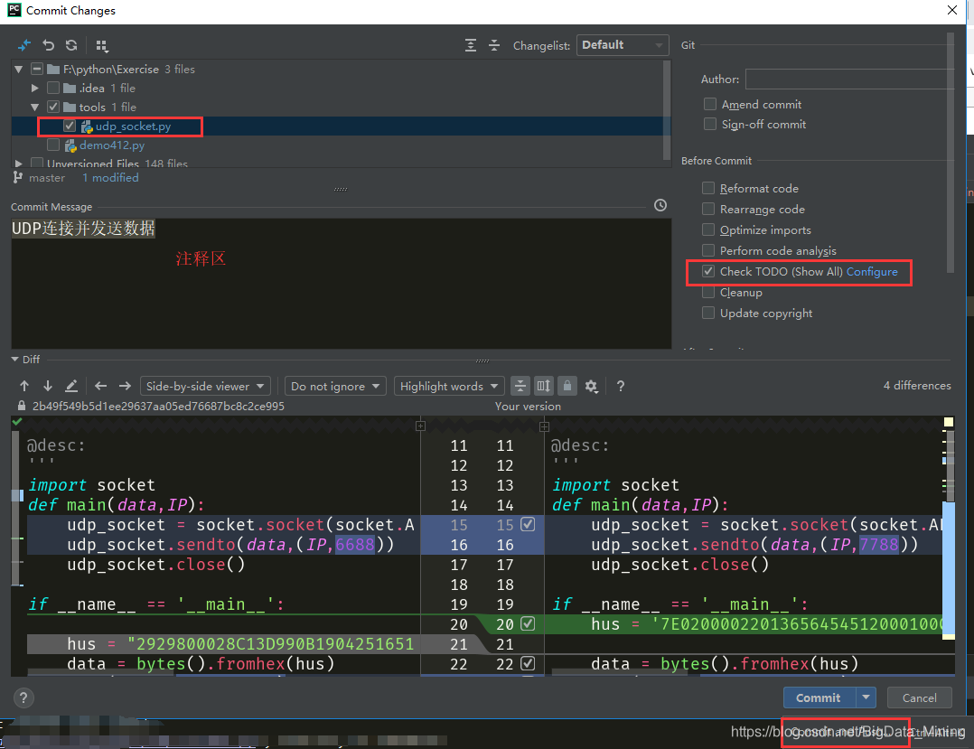Click the Expand All icon near Changelist

pyautogui.click(x=471, y=45)
